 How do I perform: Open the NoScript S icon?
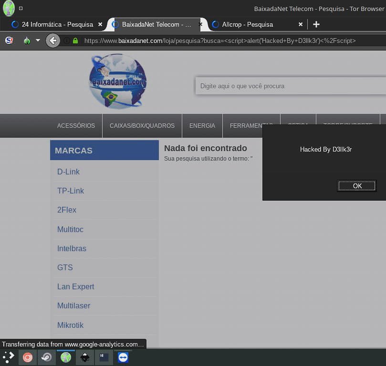(x=9, y=41)
